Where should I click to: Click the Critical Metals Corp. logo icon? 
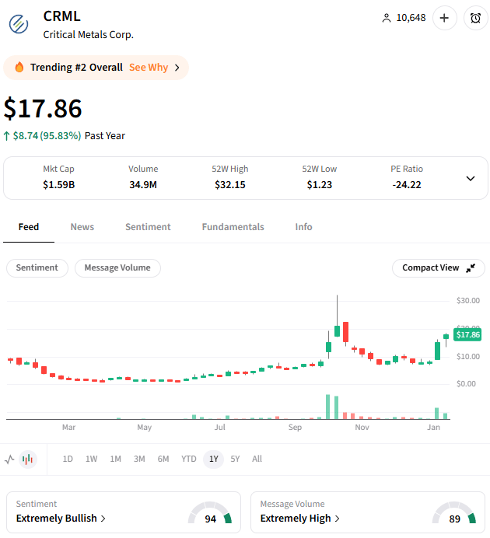pyautogui.click(x=19, y=24)
